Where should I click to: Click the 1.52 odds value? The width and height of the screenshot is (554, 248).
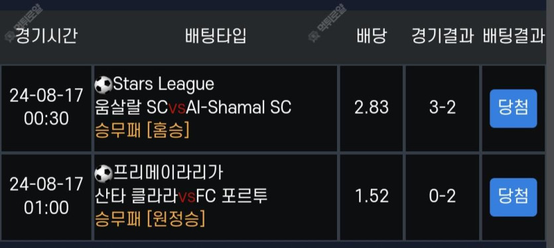pos(372,196)
